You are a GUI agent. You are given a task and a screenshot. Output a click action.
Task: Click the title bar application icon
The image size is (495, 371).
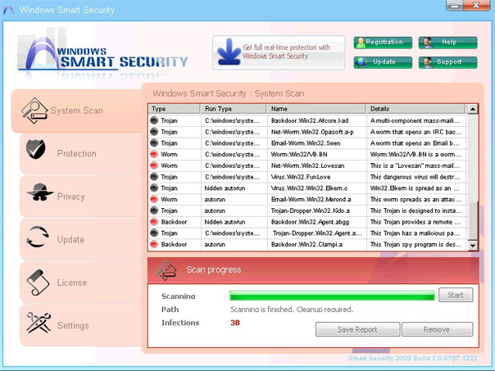(8, 10)
